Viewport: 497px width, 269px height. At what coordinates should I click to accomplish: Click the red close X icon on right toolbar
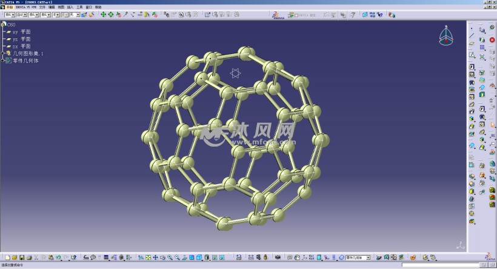click(x=492, y=39)
